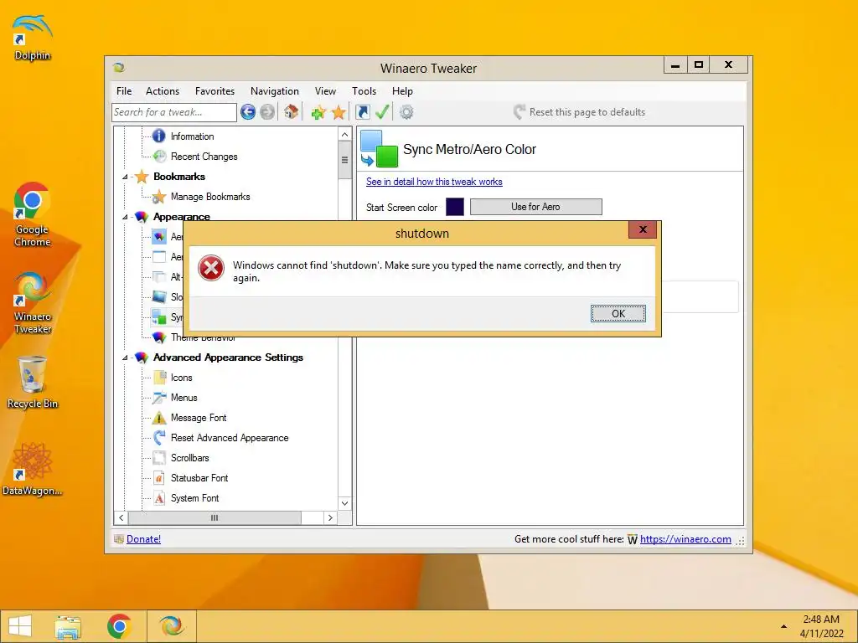
Task: Click the green checkmark toolbar icon
Action: pos(382,112)
